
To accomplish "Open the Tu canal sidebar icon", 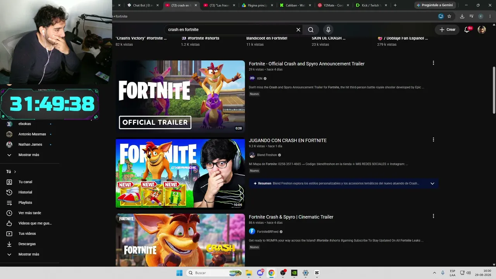I will tap(9, 182).
